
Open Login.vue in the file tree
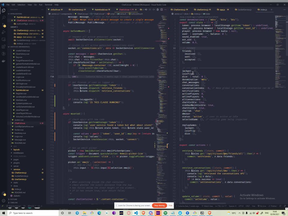20,77
